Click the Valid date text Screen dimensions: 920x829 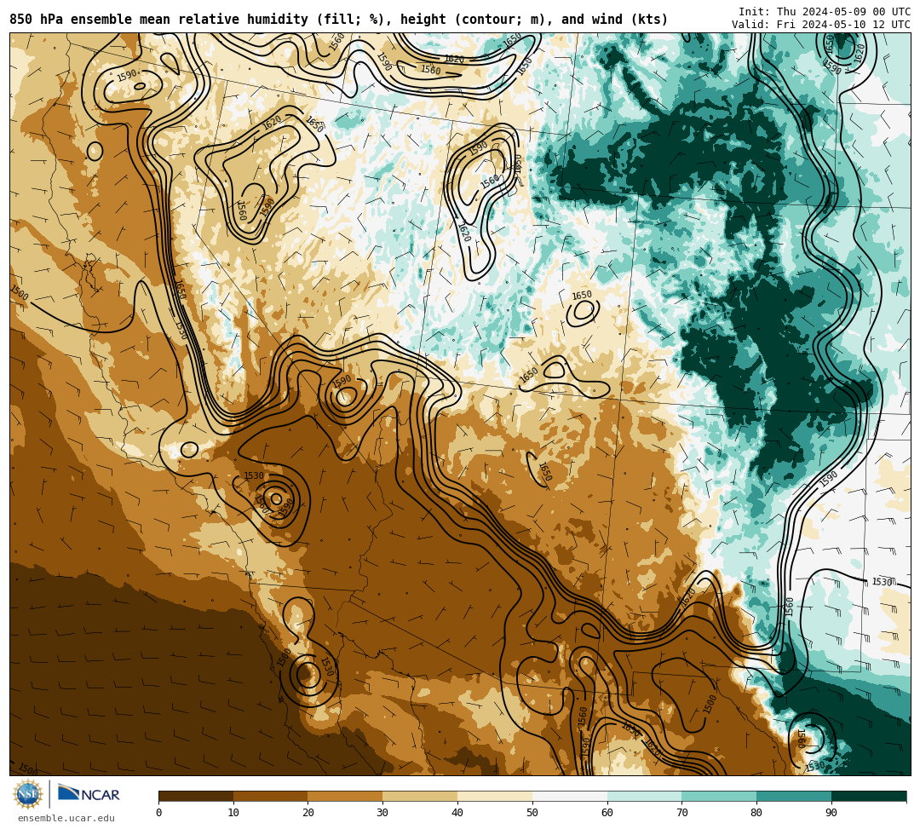click(821, 25)
